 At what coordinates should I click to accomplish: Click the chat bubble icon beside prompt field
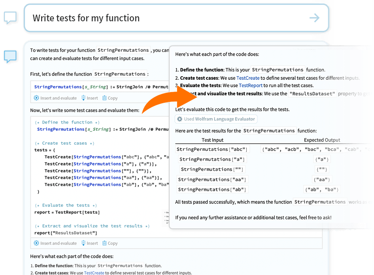coord(10,18)
